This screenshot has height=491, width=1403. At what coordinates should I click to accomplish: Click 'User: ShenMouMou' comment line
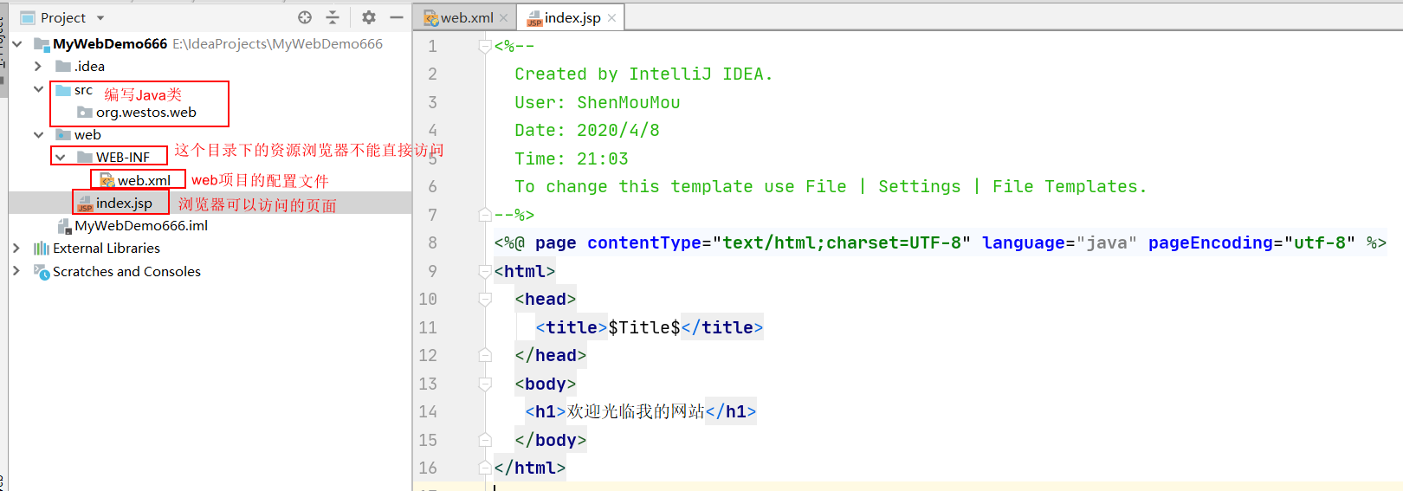click(x=598, y=102)
